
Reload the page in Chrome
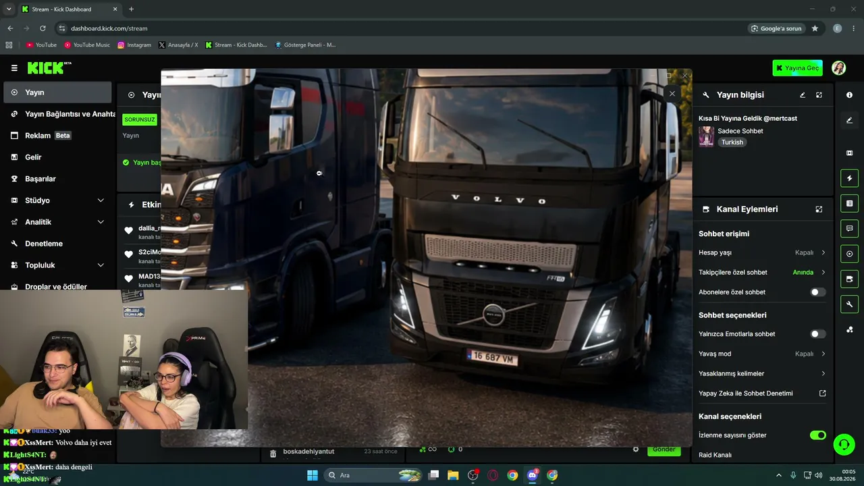[x=43, y=28]
